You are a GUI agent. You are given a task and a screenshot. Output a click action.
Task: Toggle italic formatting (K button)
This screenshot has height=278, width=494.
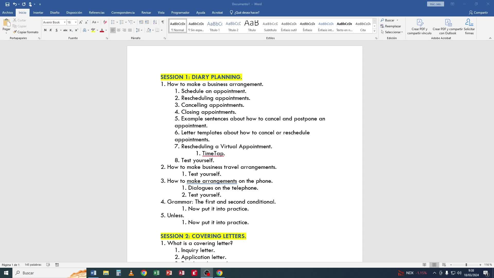tap(51, 30)
